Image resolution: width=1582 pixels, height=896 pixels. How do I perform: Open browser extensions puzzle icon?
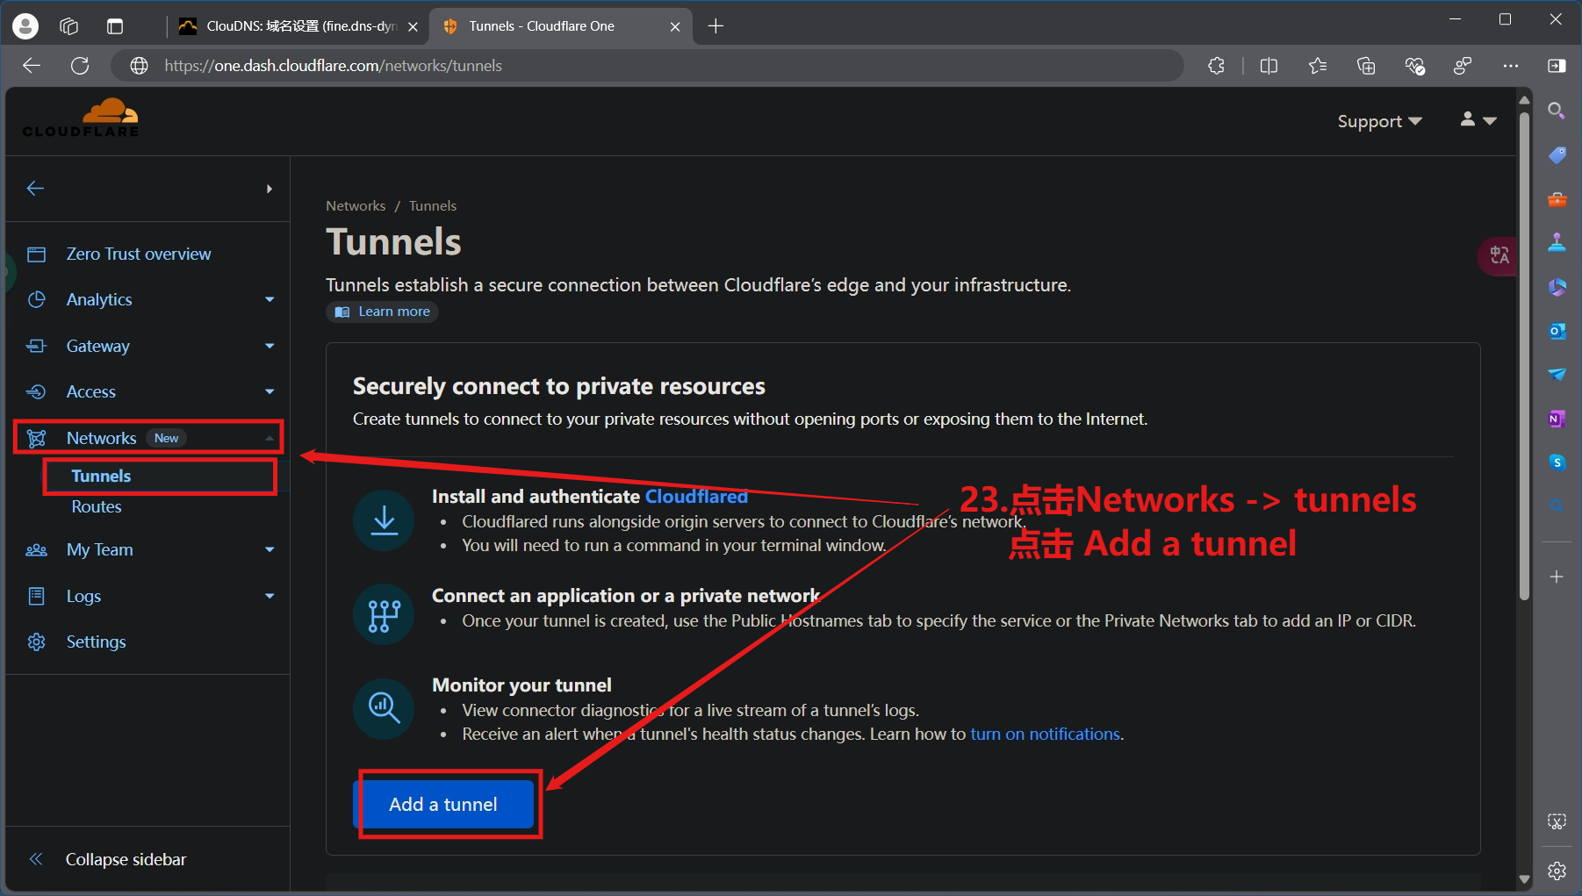coord(1216,66)
